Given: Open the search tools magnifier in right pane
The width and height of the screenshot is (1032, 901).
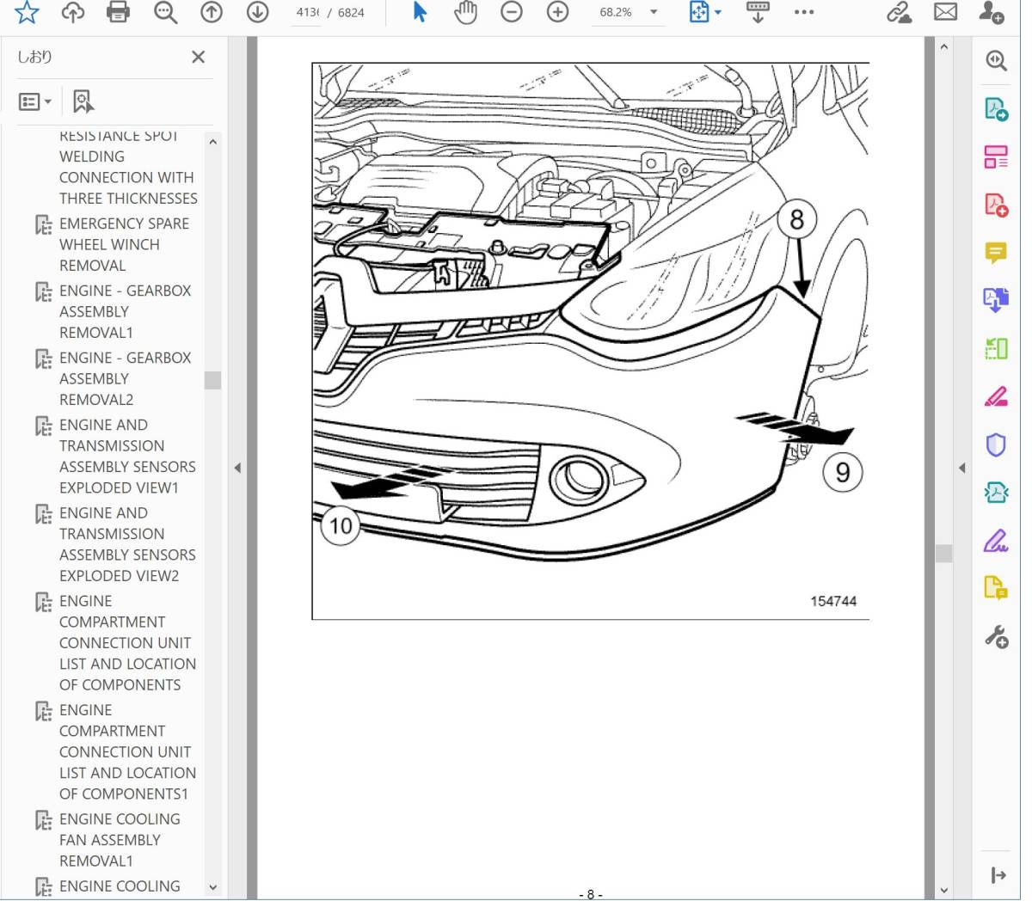Looking at the screenshot, I should 996,60.
